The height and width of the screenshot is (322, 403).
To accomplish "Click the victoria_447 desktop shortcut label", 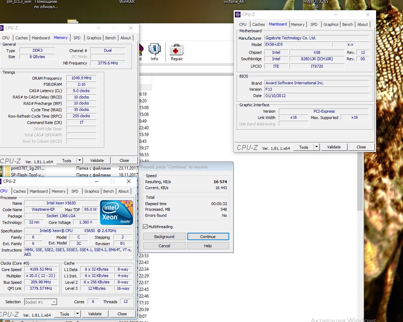I will tap(235, 2).
